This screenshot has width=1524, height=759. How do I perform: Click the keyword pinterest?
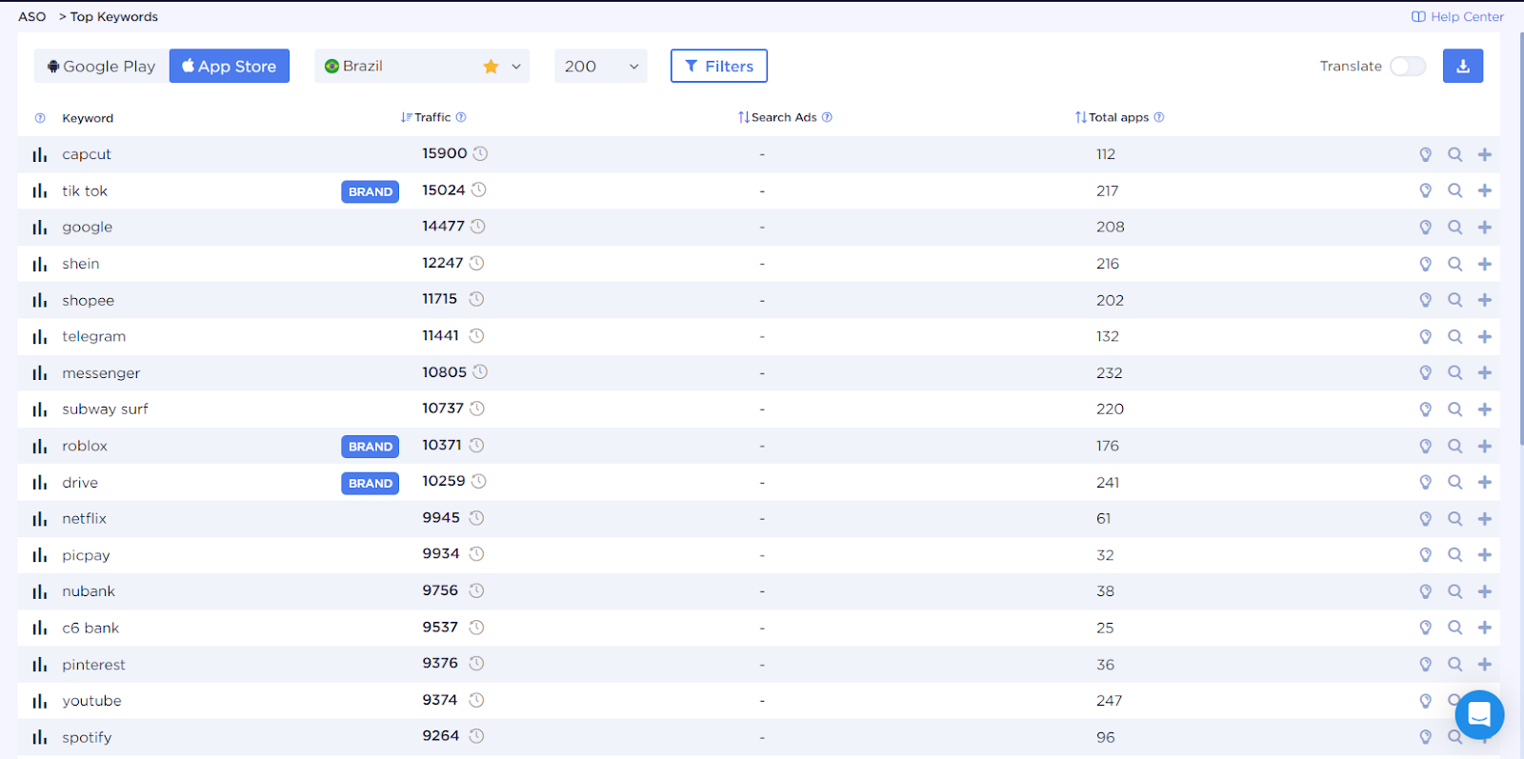(93, 665)
